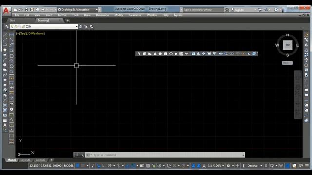Image resolution: width=312 pixels, height=175 pixels.
Task: Open the Dimension menu
Action: (x=102, y=15)
